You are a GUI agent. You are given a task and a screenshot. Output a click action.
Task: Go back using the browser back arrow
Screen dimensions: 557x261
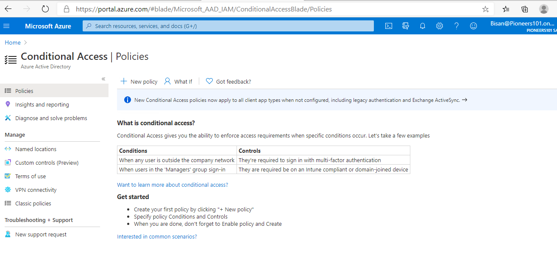[x=8, y=9]
